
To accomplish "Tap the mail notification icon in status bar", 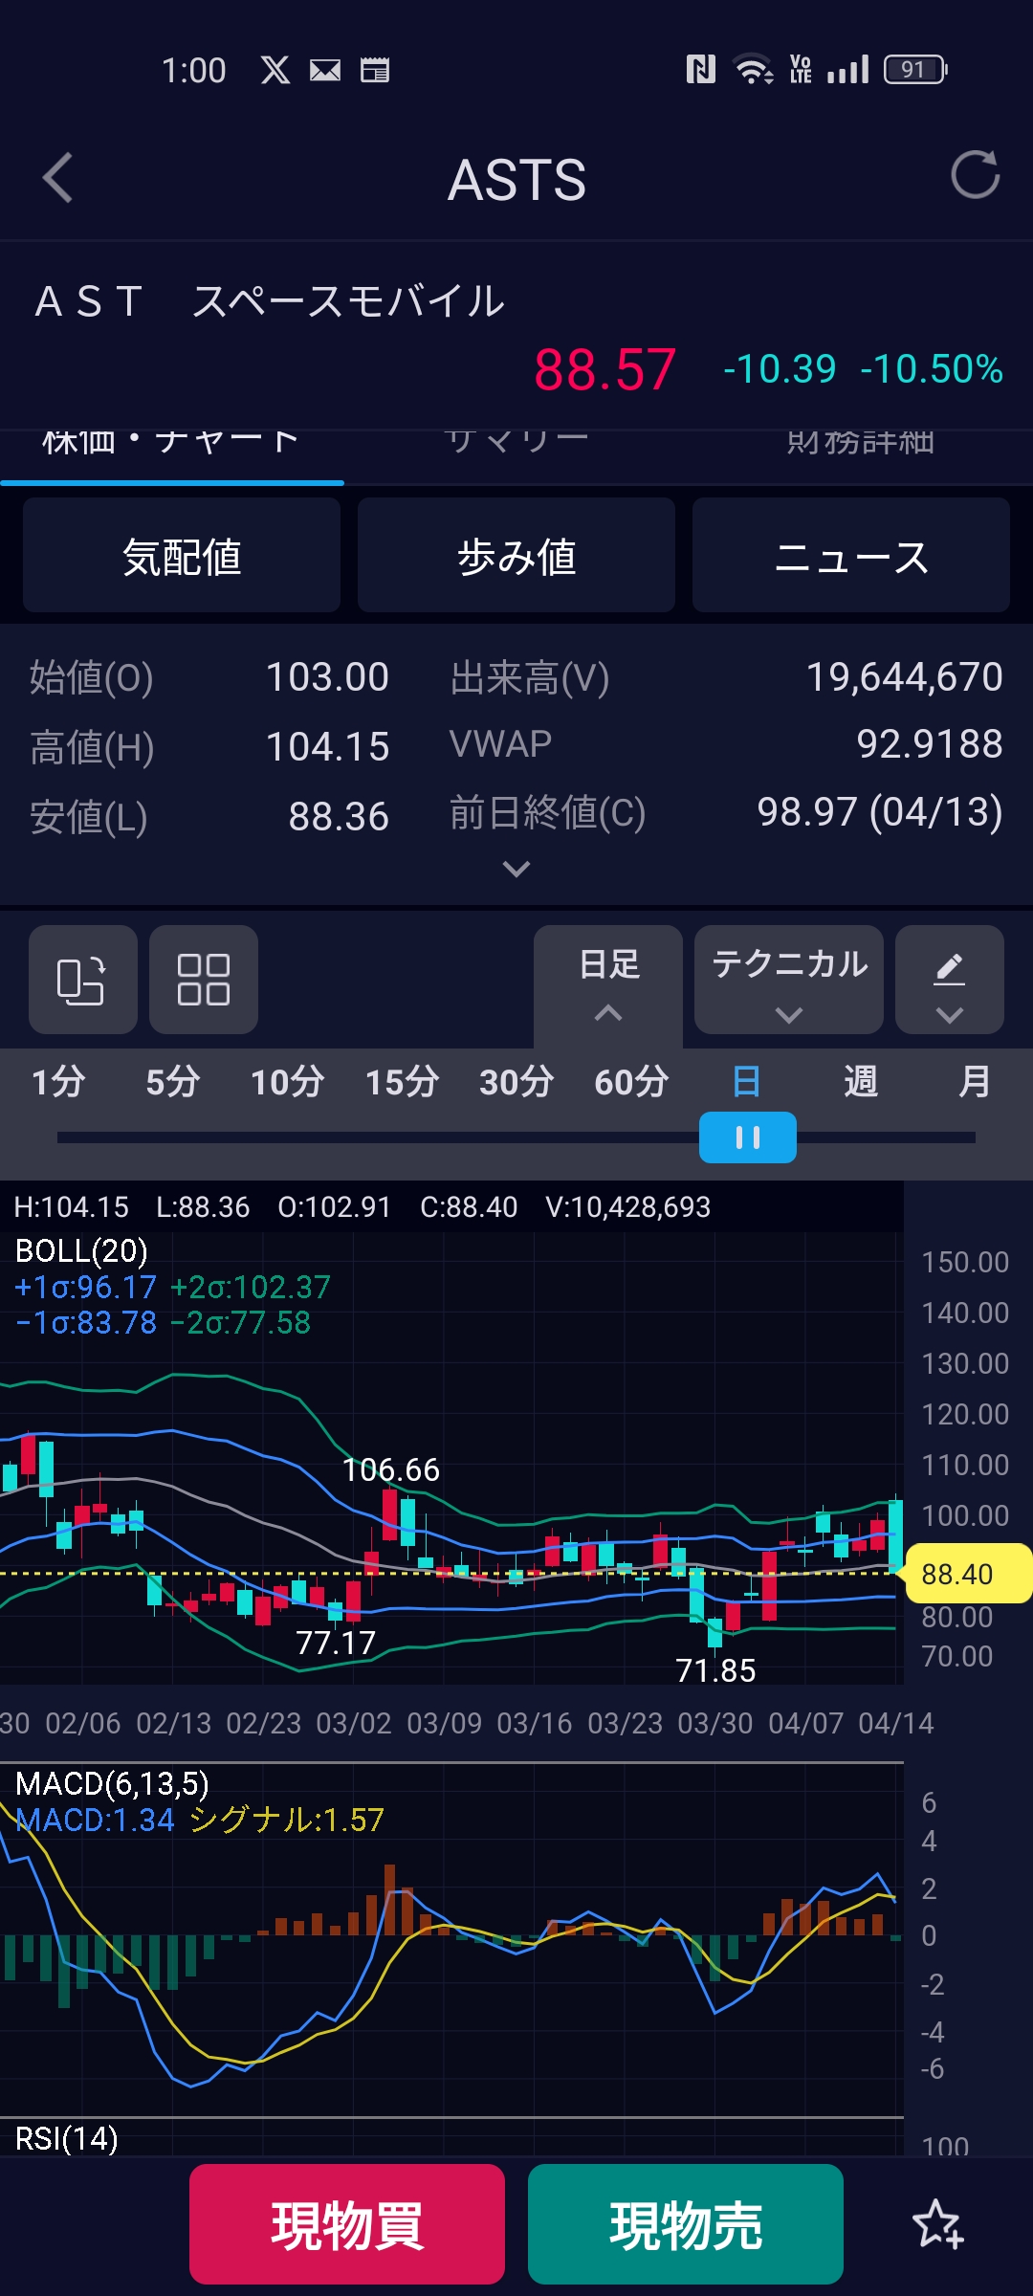I will click(325, 70).
